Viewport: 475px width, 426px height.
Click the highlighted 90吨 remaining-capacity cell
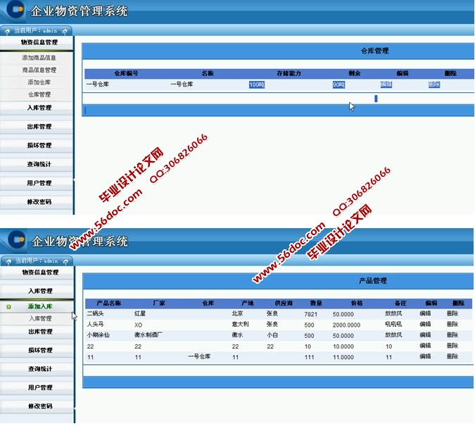click(338, 84)
